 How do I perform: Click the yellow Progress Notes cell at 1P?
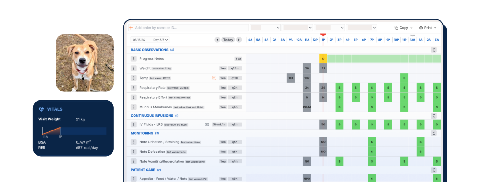coord(323,59)
